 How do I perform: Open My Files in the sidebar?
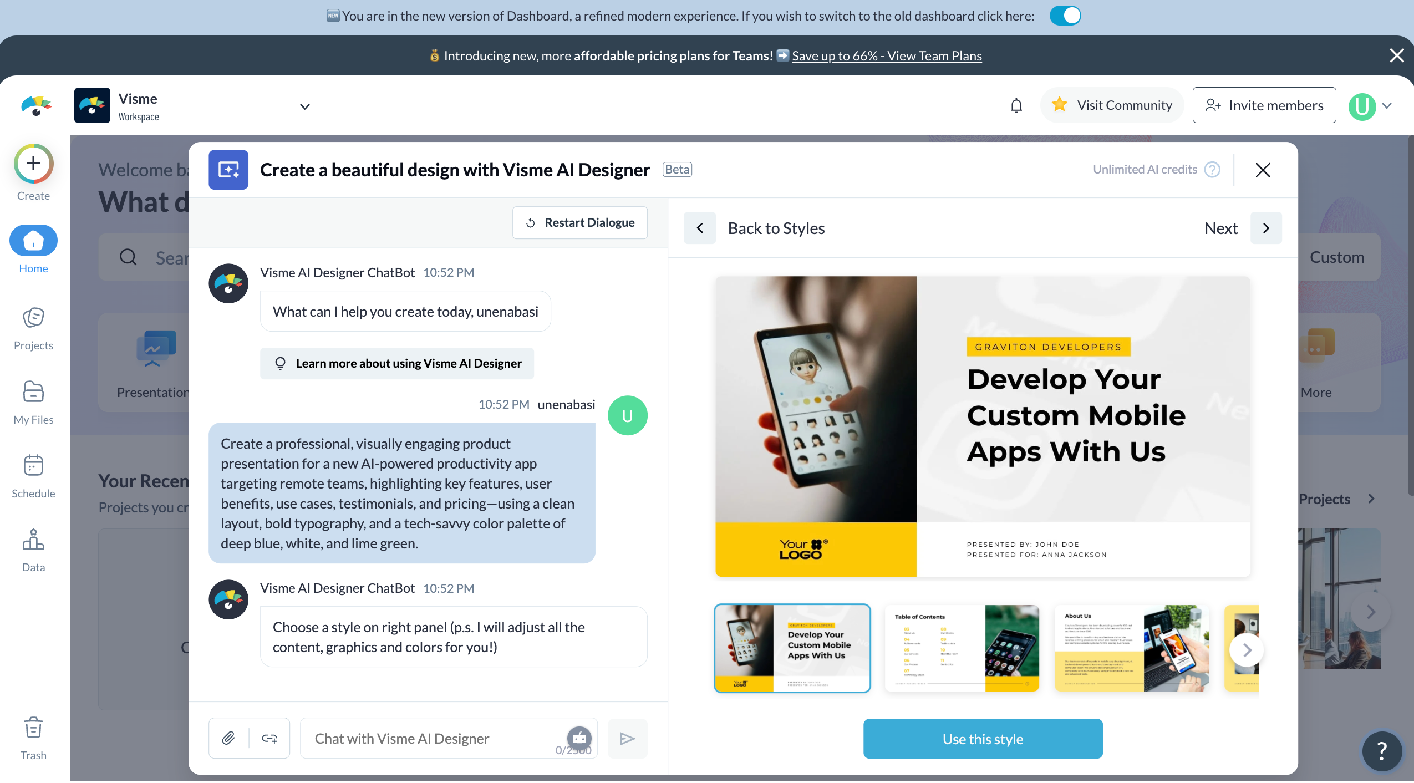pos(33,403)
